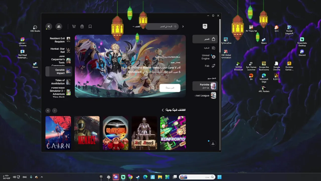This screenshot has width=321, height=181.
Task: Open OBS Studio desktop icon
Action: click(35, 29)
